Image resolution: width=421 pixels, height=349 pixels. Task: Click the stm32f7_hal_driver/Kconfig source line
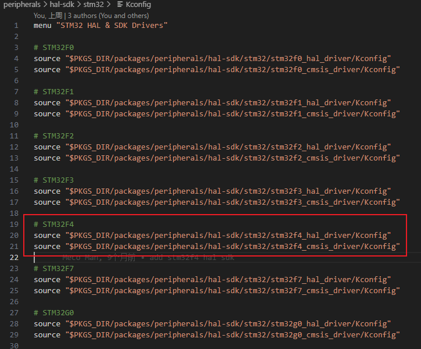pyautogui.click(x=212, y=280)
